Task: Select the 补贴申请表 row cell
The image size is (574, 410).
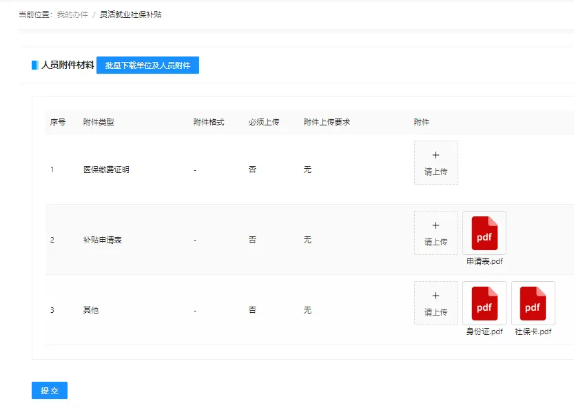Action: [103, 240]
